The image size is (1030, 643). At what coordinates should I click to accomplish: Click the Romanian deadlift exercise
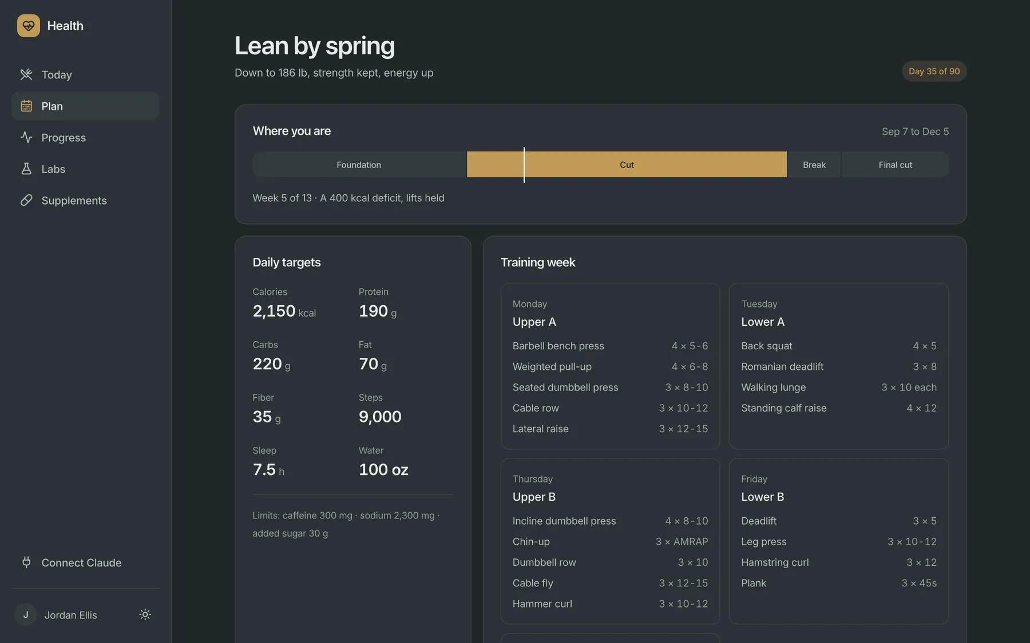[839, 366]
